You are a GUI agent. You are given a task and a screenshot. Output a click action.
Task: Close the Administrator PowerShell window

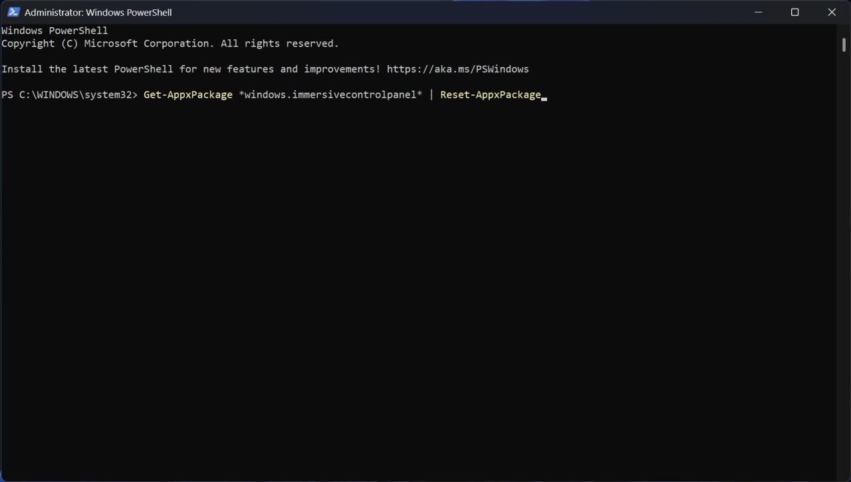[x=832, y=12]
